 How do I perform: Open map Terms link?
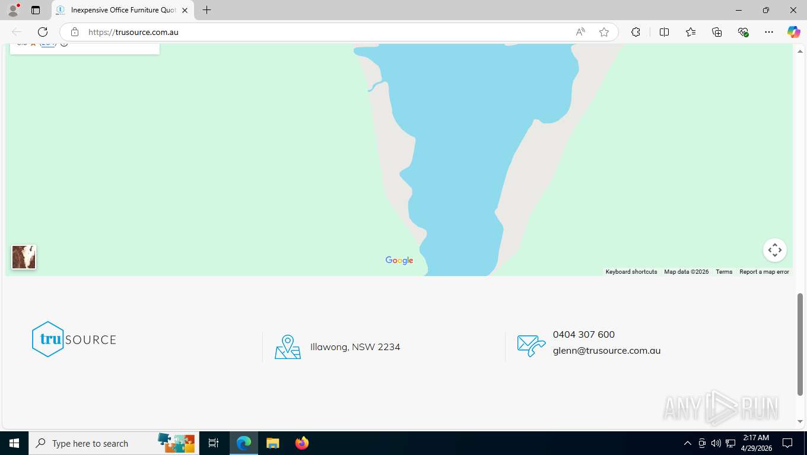[x=724, y=272]
